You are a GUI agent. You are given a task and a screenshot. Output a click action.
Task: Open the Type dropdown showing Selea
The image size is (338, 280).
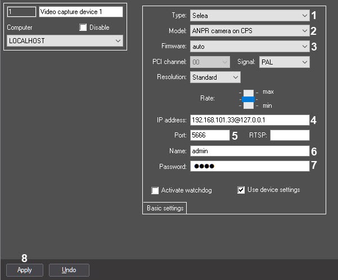point(249,16)
